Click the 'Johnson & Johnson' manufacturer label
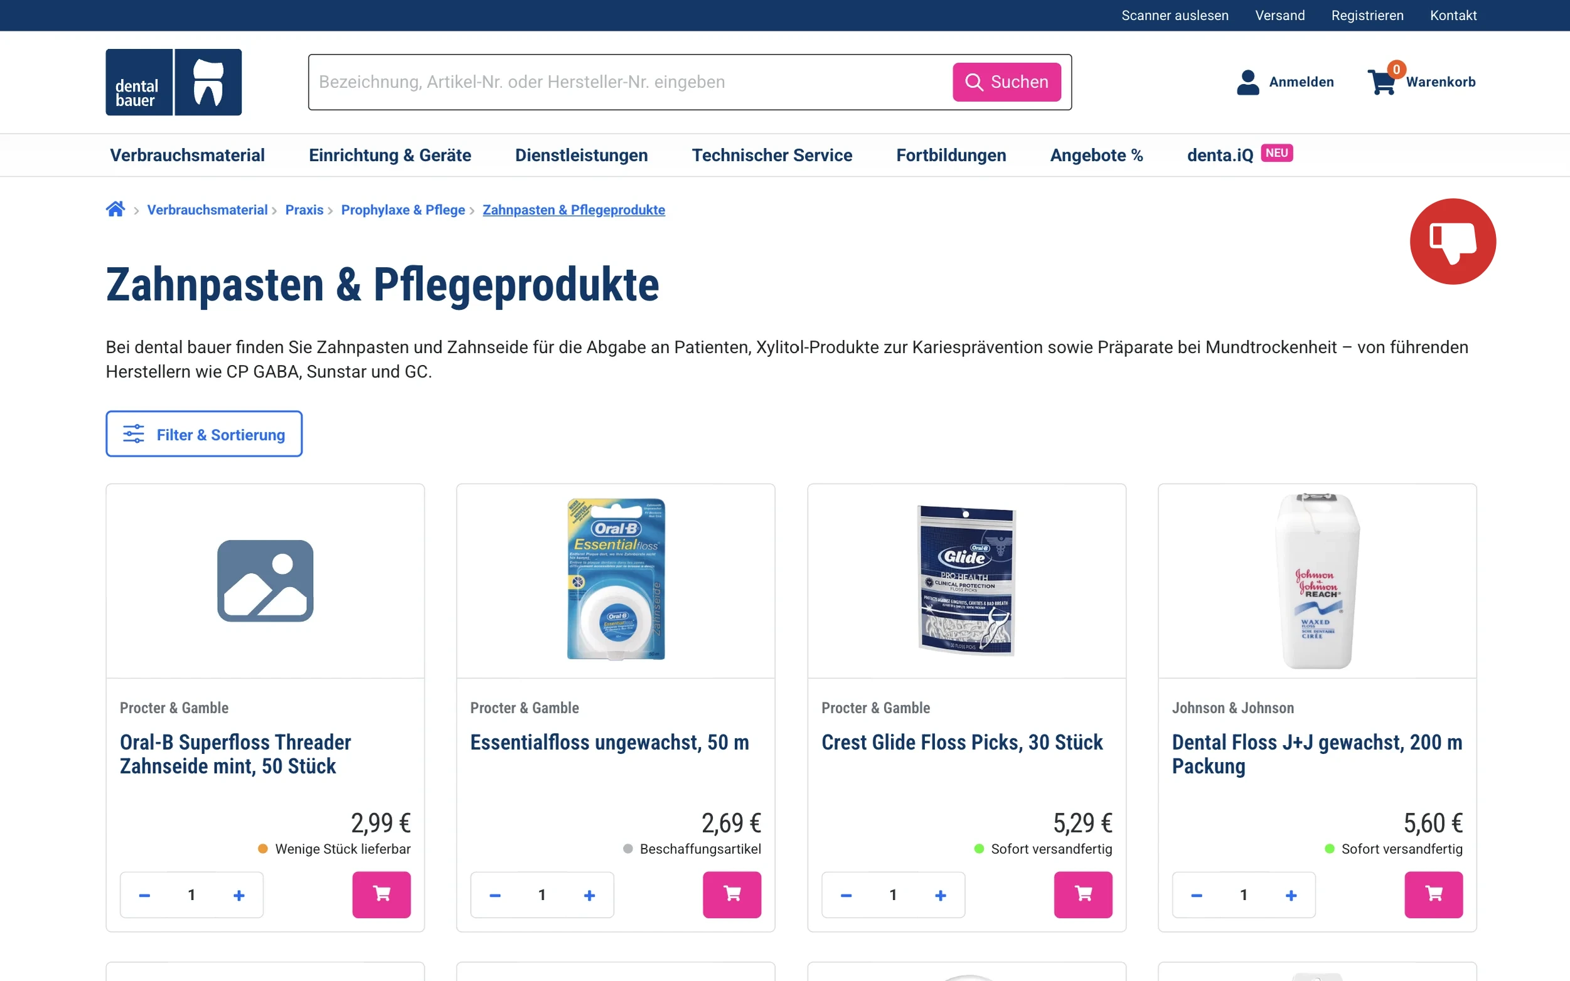The width and height of the screenshot is (1570, 981). (1232, 708)
